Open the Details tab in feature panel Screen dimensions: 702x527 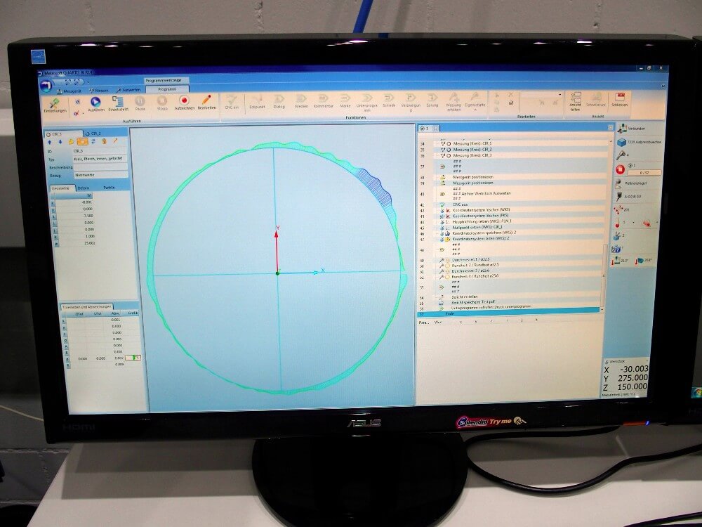84,188
